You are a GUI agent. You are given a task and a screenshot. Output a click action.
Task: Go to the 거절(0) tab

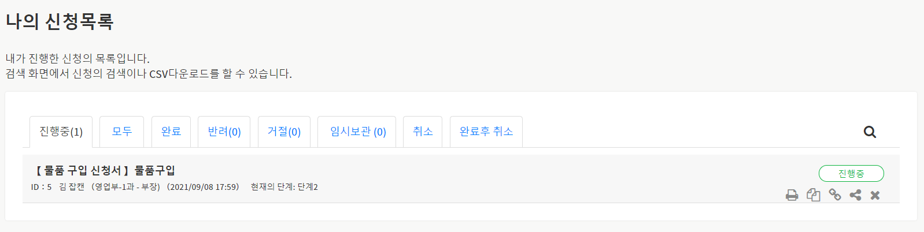284,132
